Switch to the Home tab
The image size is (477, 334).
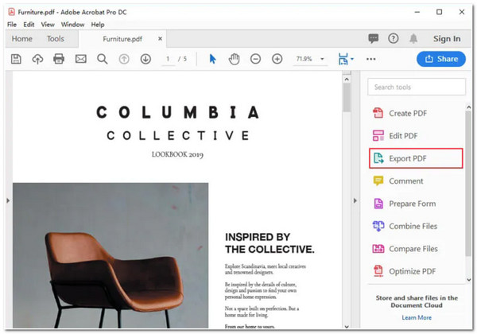(22, 39)
